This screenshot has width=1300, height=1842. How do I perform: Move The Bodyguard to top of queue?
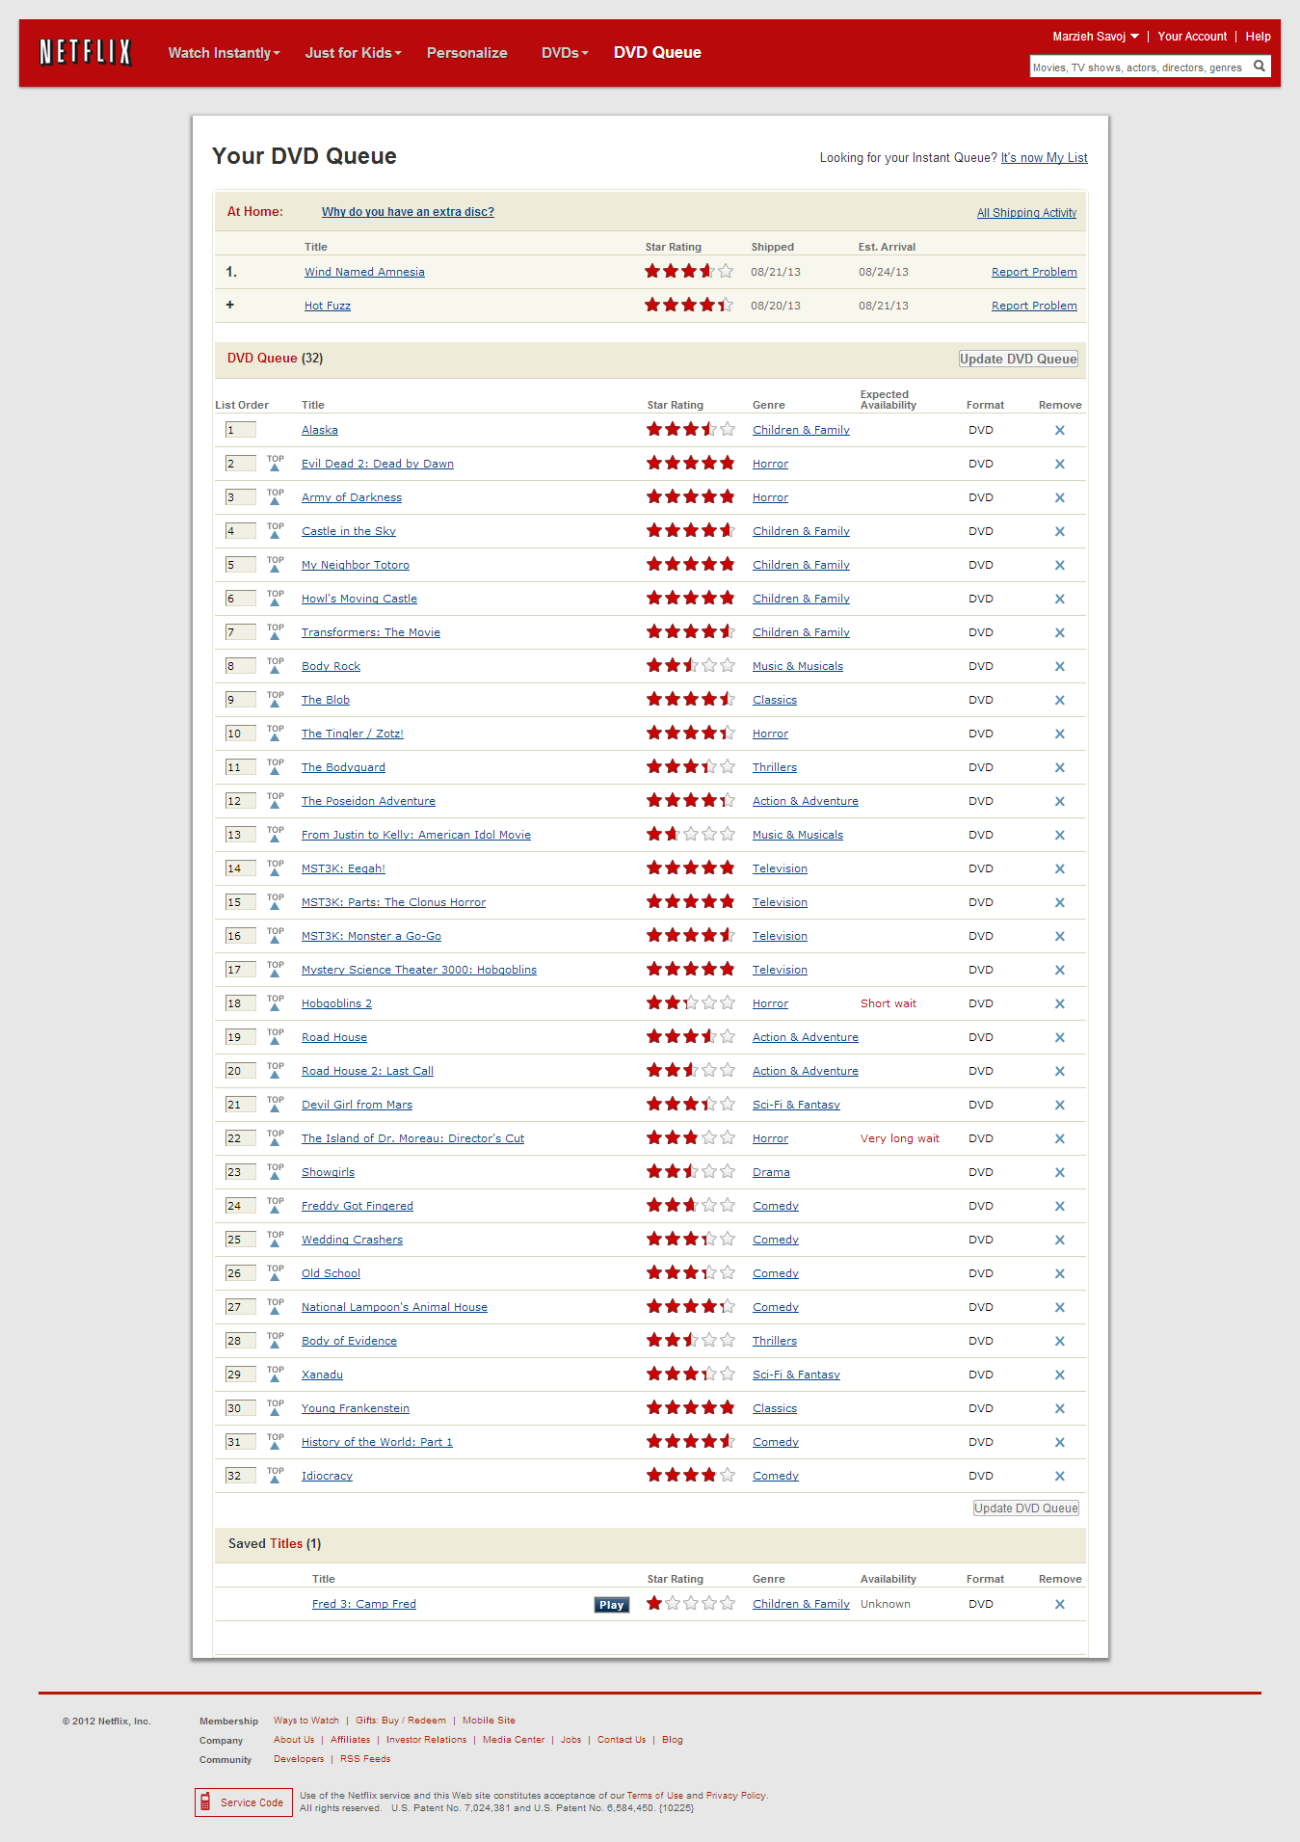tap(276, 766)
